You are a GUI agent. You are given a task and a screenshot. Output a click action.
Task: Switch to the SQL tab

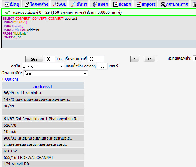pos(59,4)
